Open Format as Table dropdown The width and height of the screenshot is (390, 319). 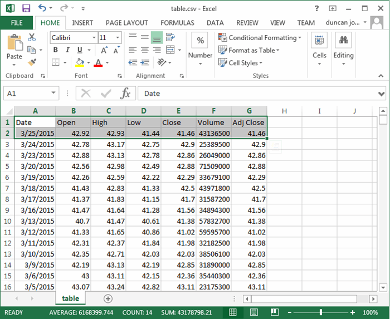pos(248,50)
